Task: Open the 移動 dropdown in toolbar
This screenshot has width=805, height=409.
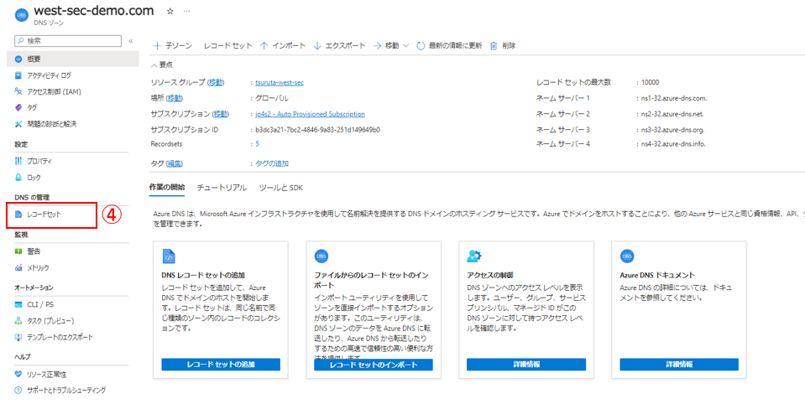Action: pyautogui.click(x=390, y=45)
